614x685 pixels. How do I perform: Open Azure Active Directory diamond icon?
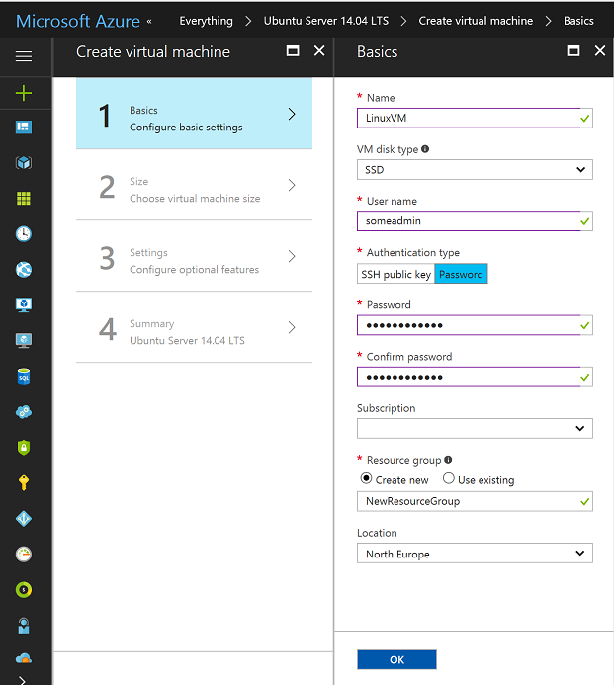(x=24, y=519)
